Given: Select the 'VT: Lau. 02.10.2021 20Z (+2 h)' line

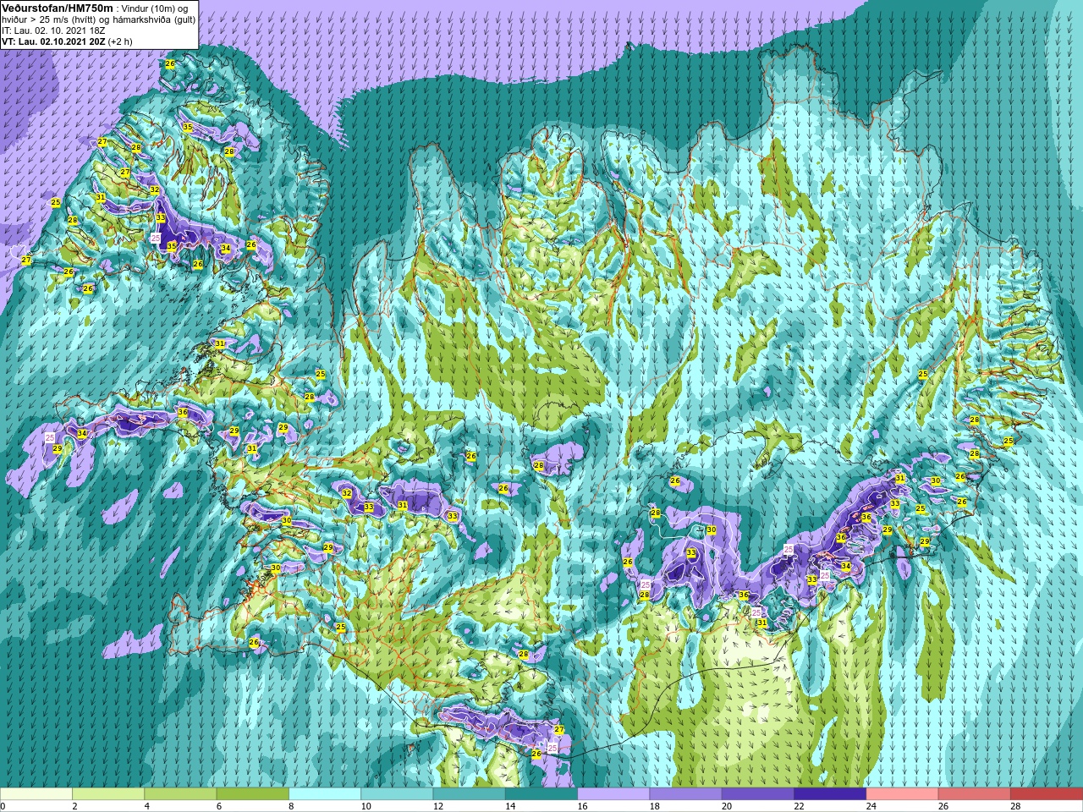Looking at the screenshot, I should coord(67,41).
